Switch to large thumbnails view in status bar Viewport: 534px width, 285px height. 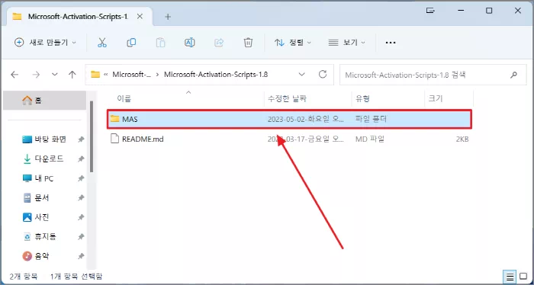pyautogui.click(x=523, y=277)
